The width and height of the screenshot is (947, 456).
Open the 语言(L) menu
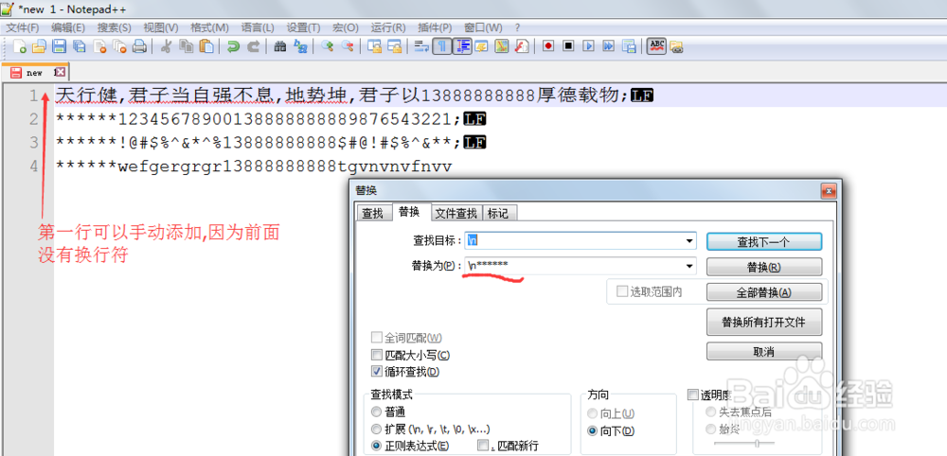click(258, 27)
